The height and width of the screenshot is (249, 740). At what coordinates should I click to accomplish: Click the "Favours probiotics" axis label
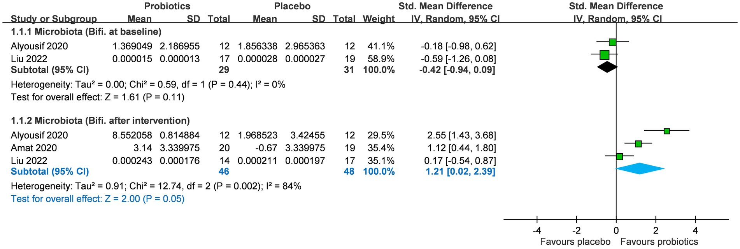tap(659, 242)
